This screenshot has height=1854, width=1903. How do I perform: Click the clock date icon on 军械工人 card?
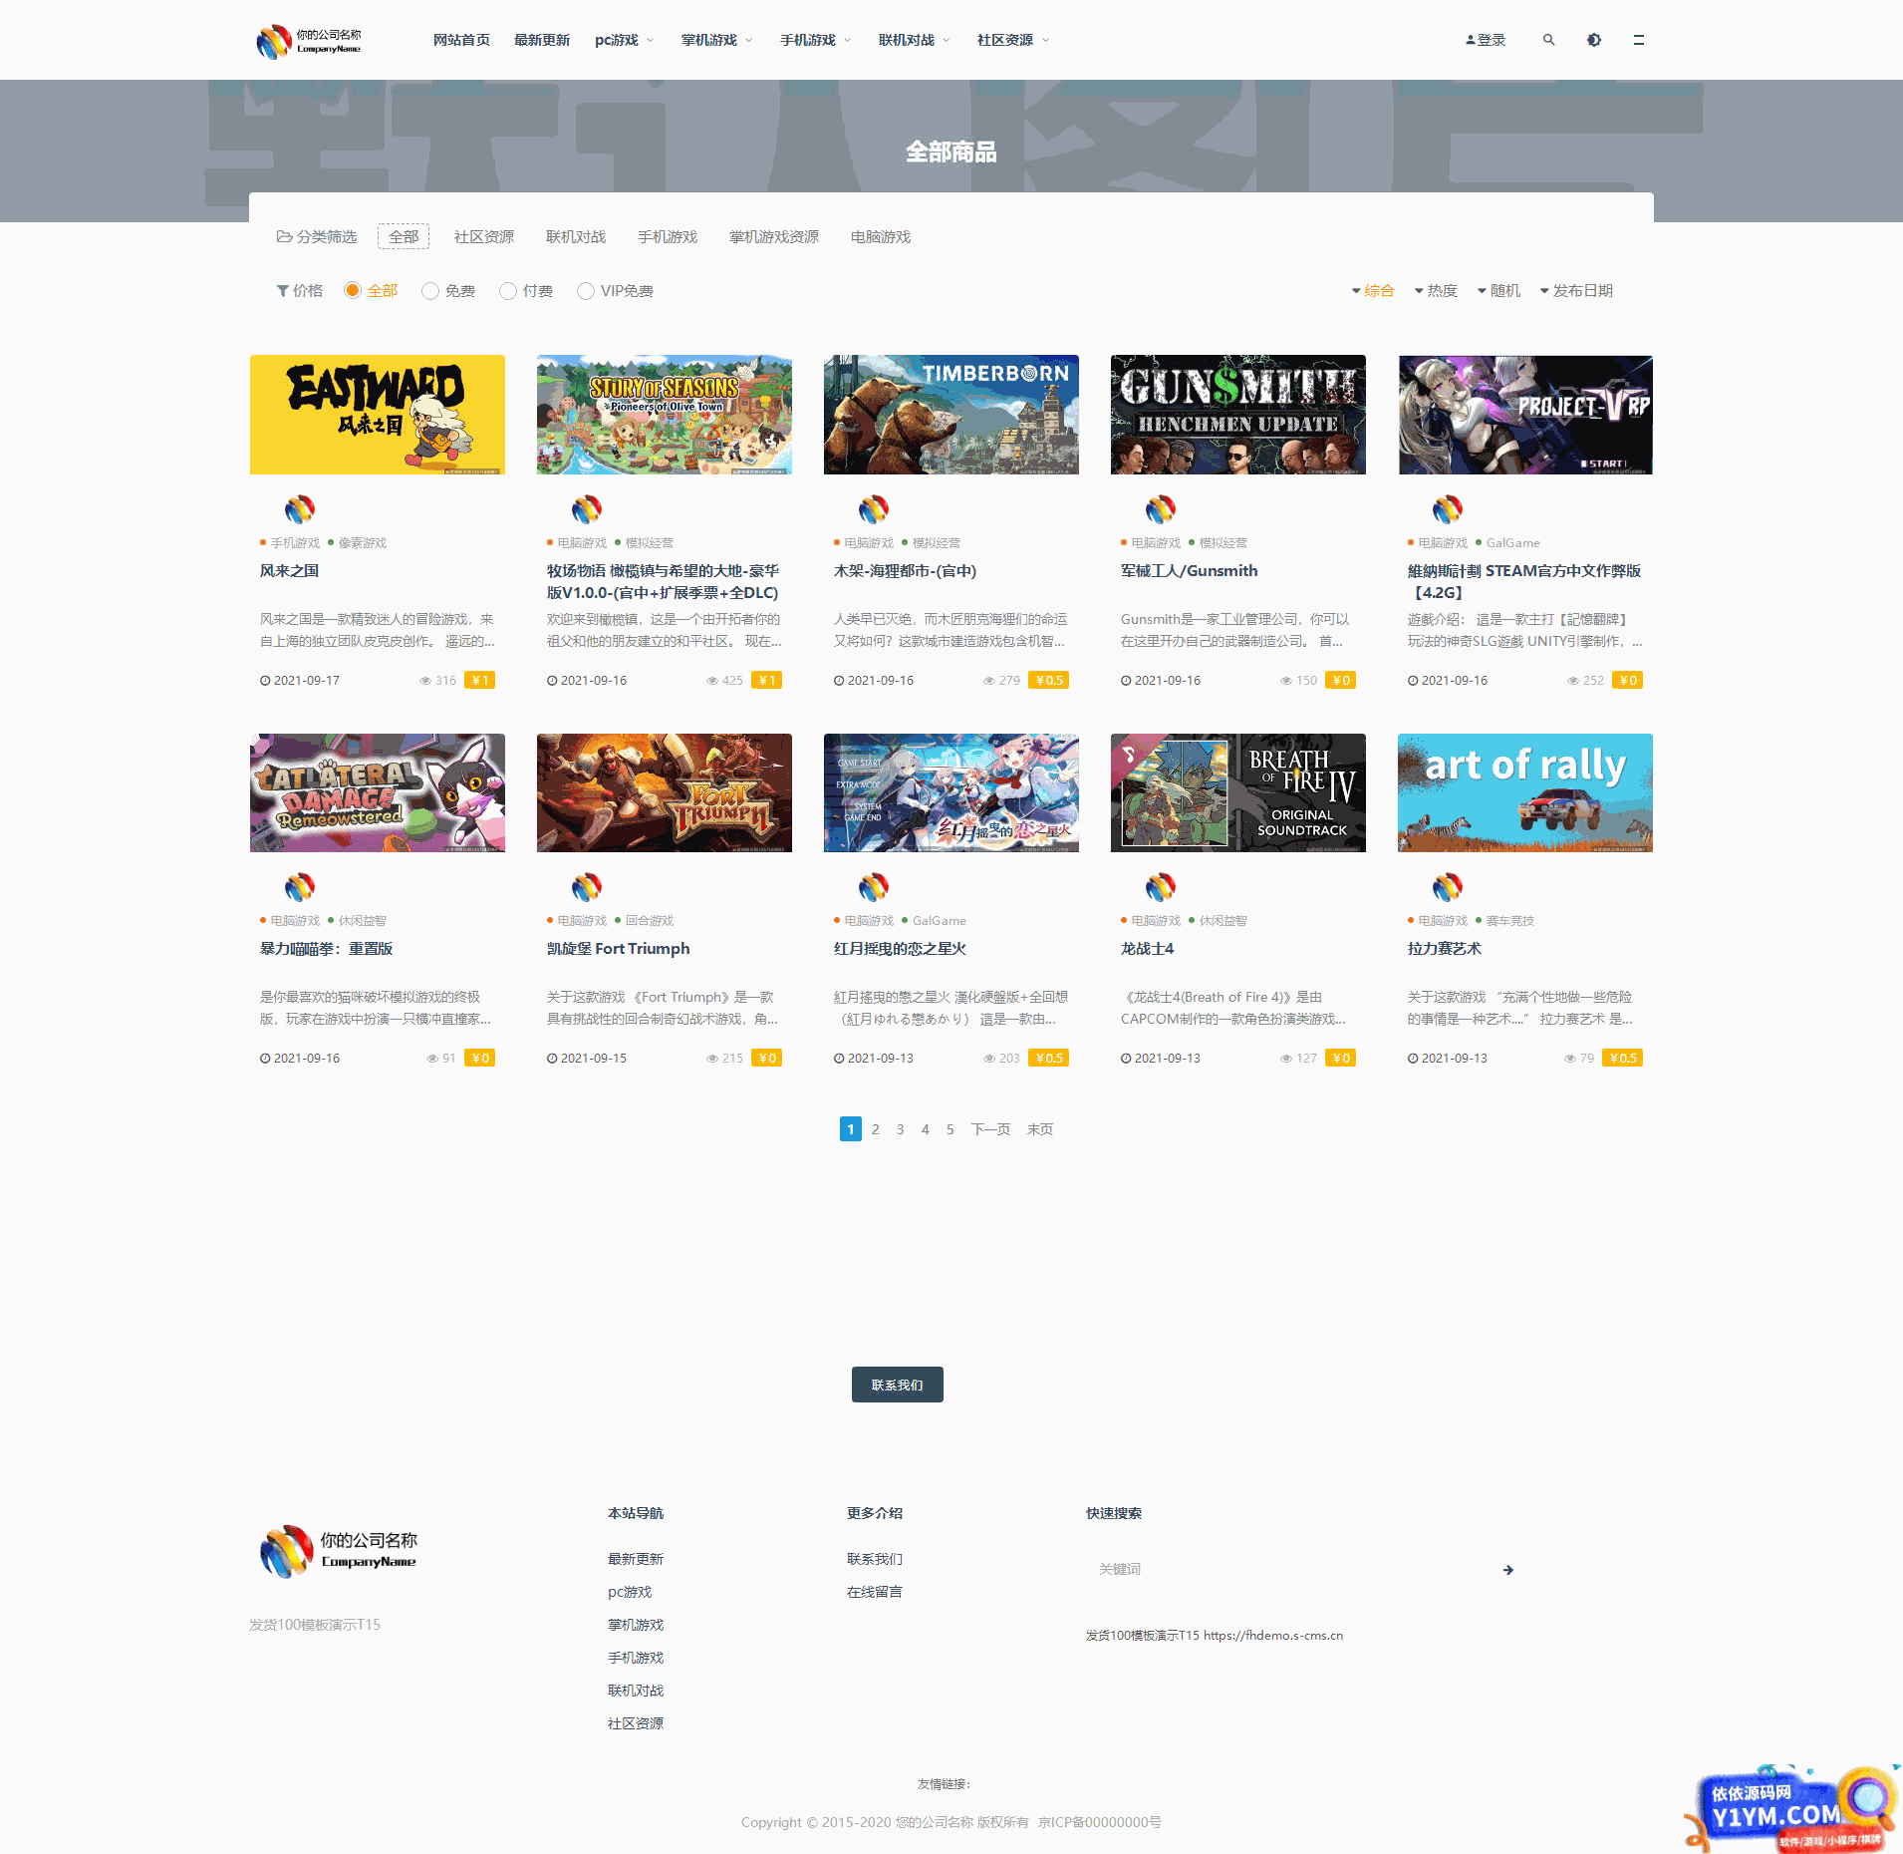pos(1126,681)
